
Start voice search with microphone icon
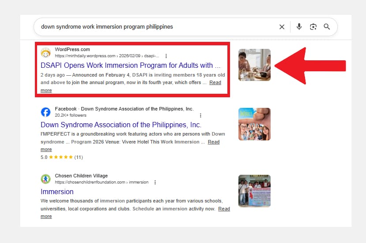[x=299, y=27]
